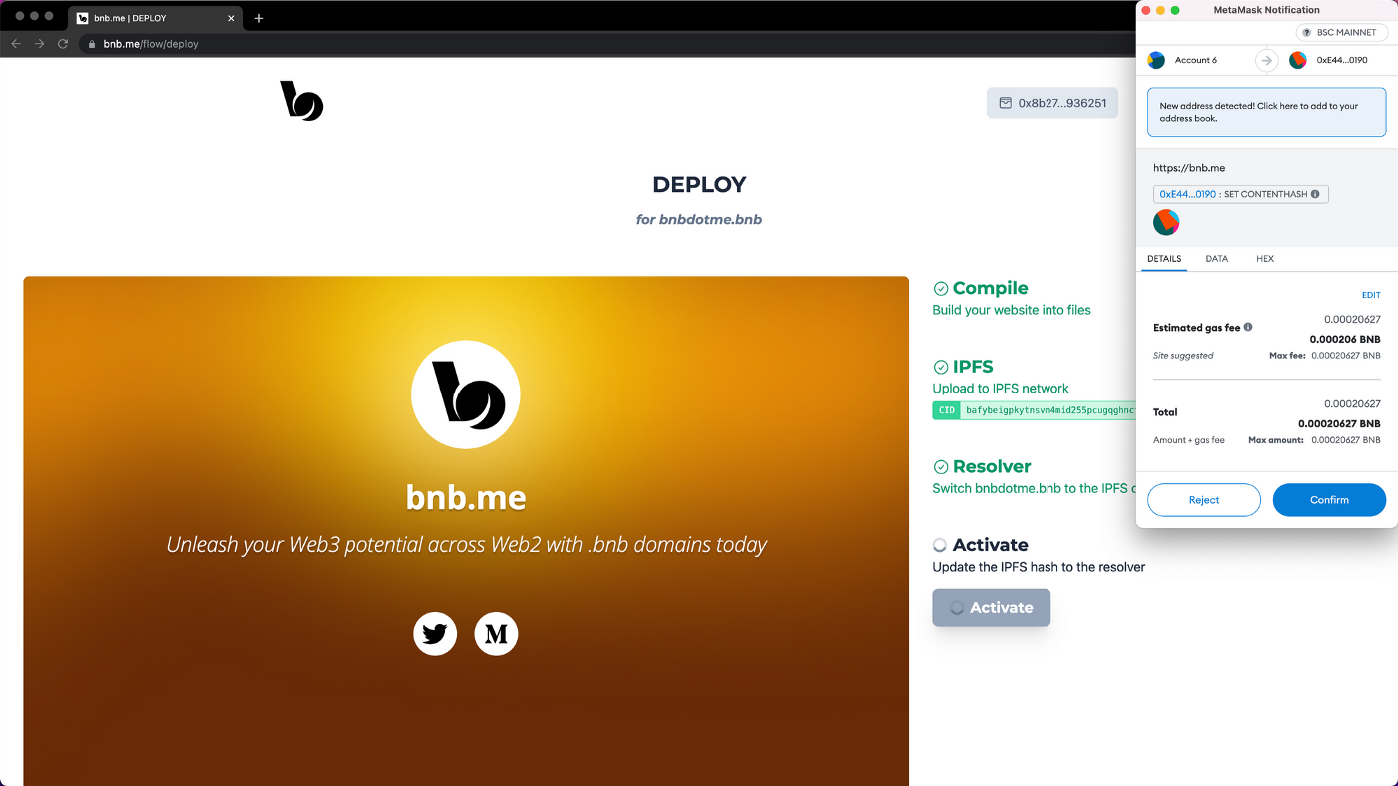Open the BSC Mainnet network selector
This screenshot has width=1398, height=786.
[x=1341, y=33]
